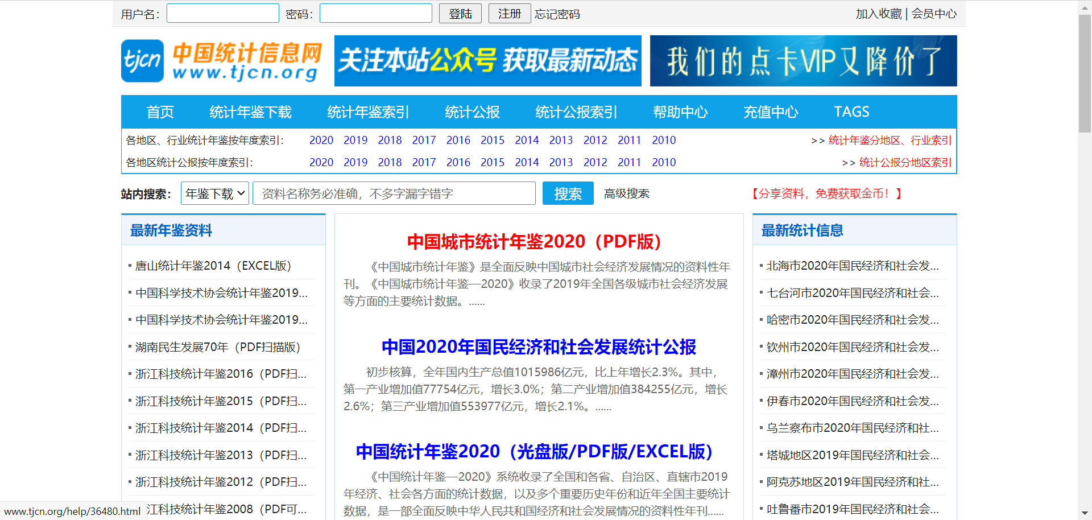Click the 注册 register button
This screenshot has width=1092, height=520.
click(510, 13)
